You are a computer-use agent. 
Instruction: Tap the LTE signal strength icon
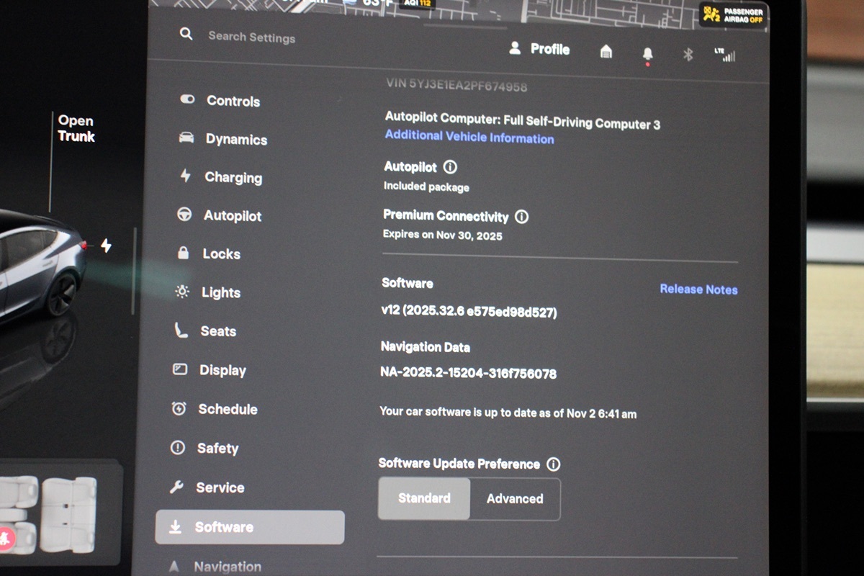tap(725, 55)
